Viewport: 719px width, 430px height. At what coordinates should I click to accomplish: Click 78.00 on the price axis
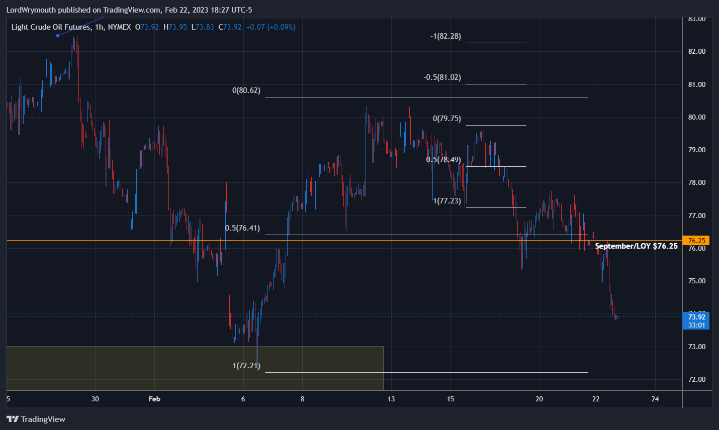pos(697,182)
